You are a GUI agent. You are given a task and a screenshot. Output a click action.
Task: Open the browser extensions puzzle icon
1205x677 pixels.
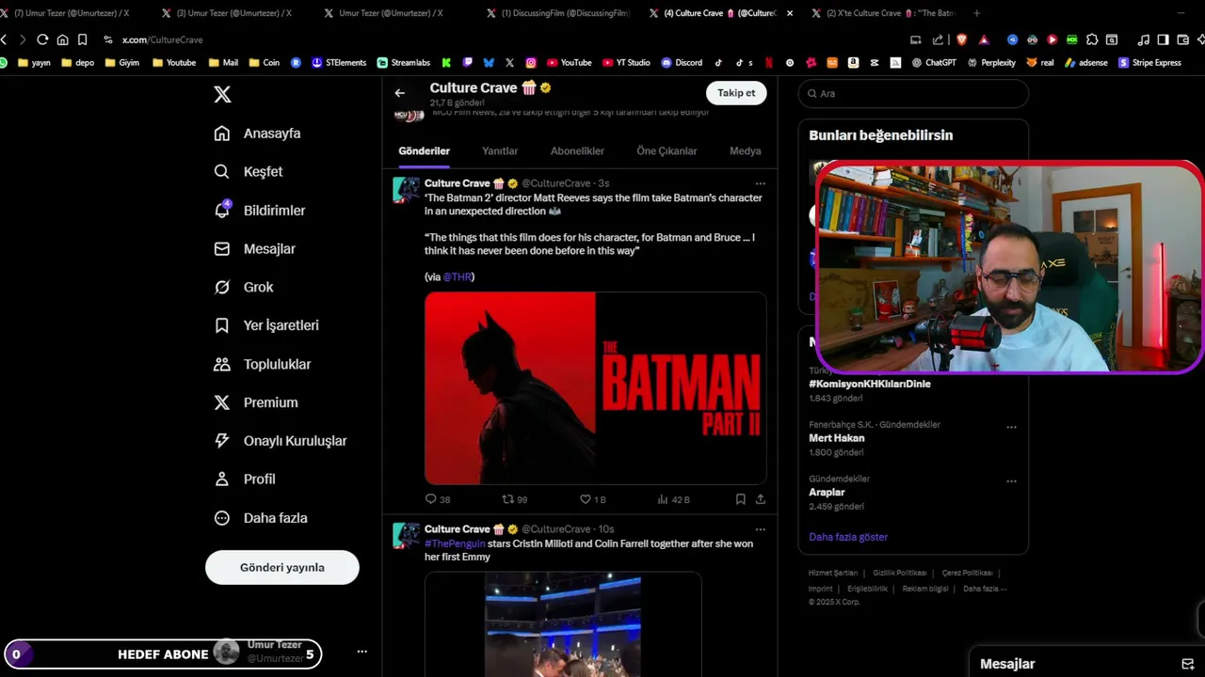[1092, 39]
